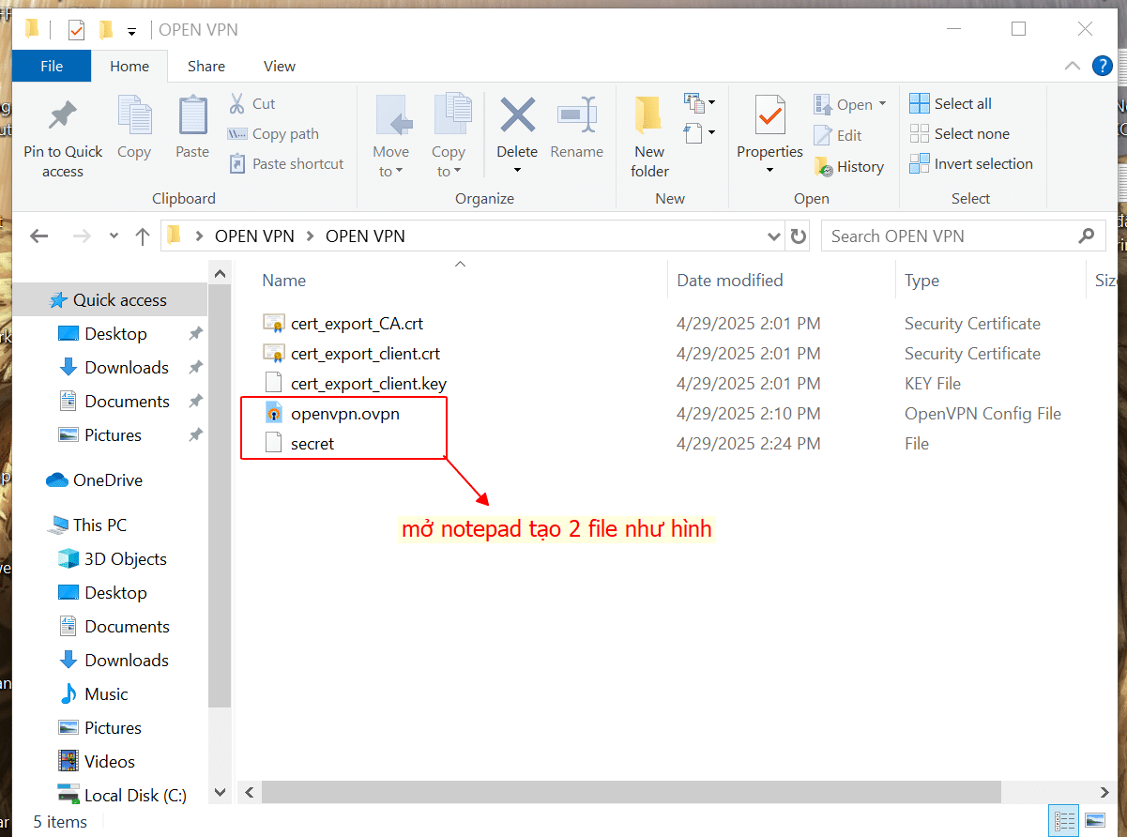
Task: Switch to the View tab
Action: point(280,66)
